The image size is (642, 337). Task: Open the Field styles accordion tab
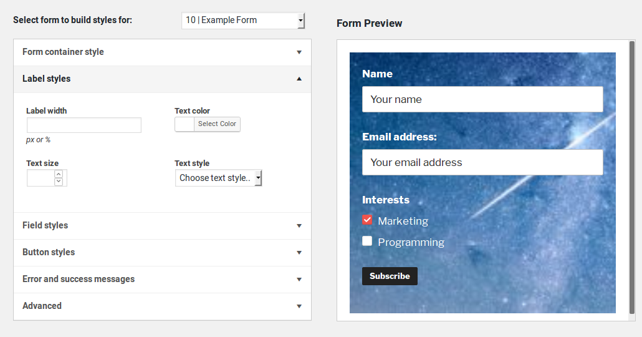[46, 225]
